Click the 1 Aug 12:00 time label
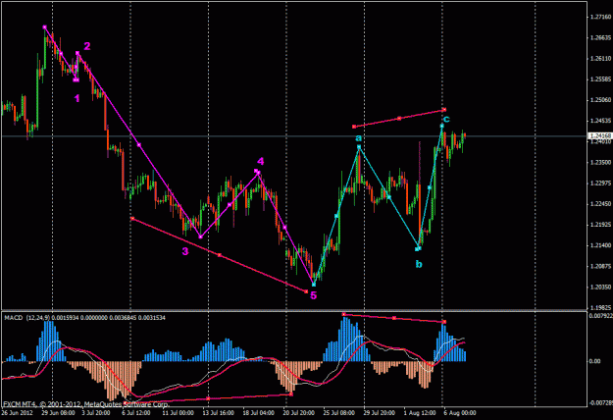Image resolution: width=613 pixels, height=420 pixels. 420,412
